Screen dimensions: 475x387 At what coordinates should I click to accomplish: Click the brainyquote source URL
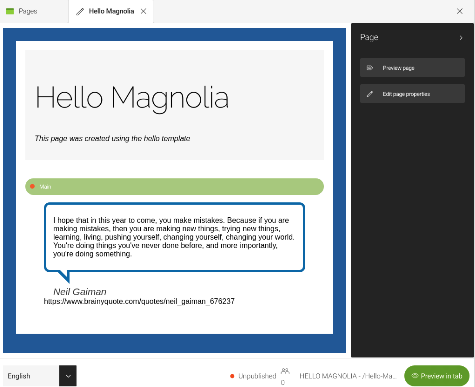click(139, 301)
